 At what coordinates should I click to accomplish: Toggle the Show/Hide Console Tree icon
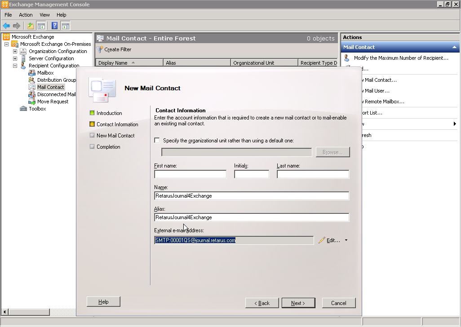point(41,26)
